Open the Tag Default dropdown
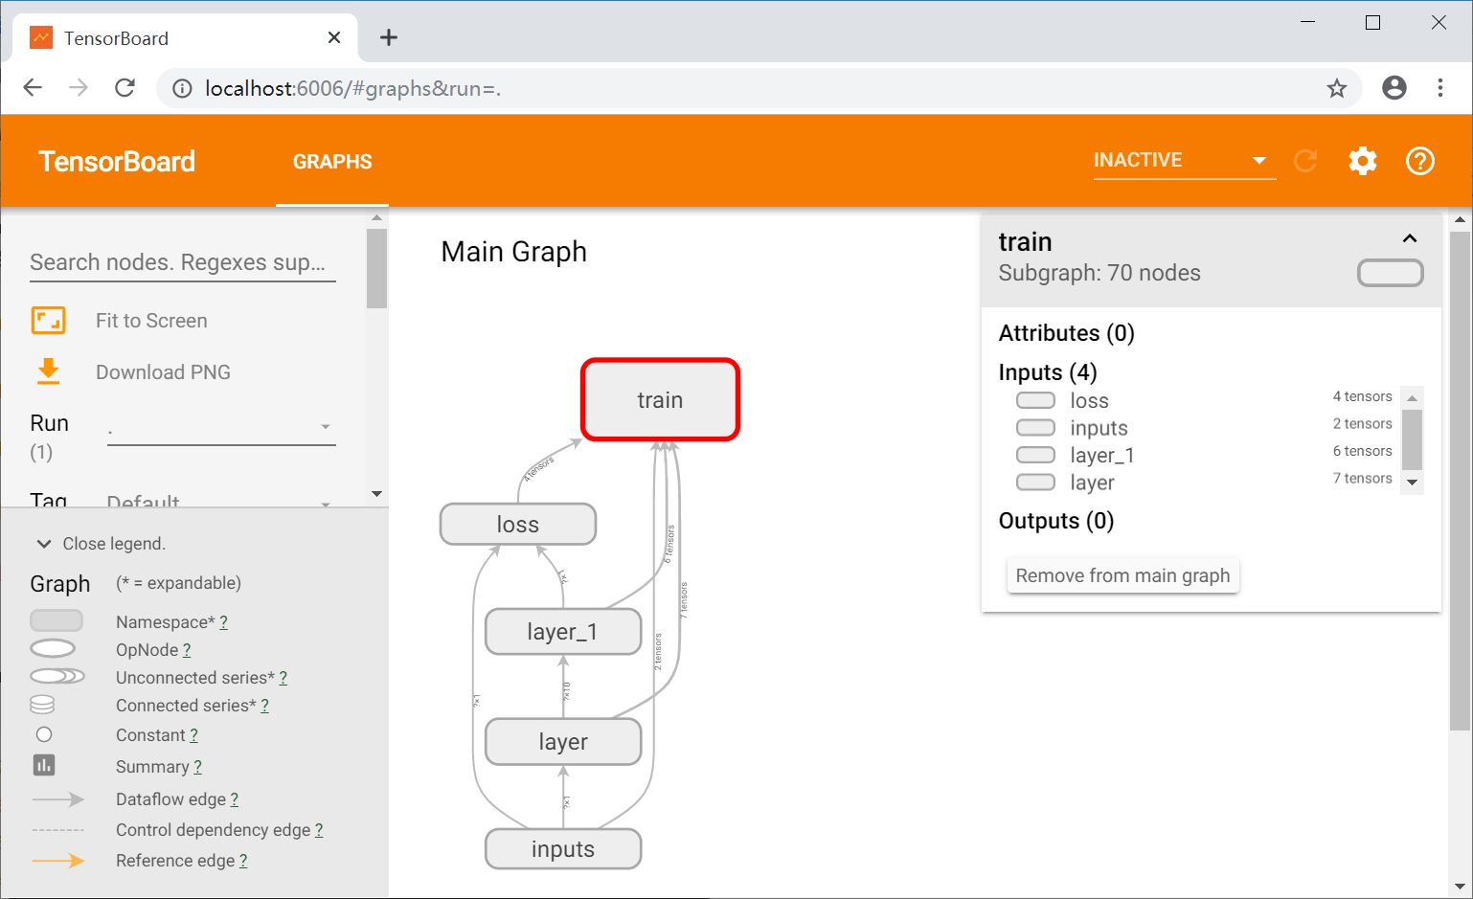 (221, 501)
